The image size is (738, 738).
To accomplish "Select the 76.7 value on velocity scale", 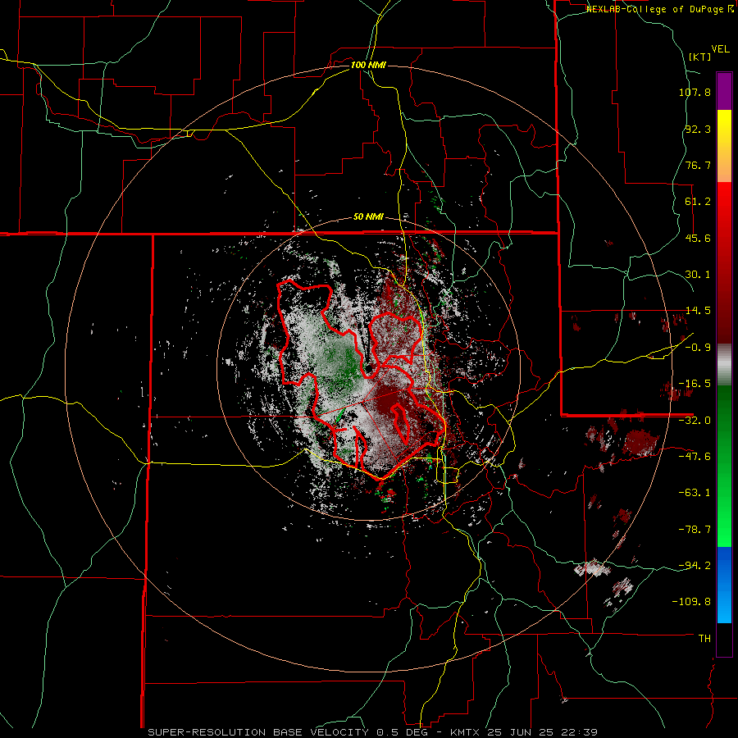I will tap(698, 165).
